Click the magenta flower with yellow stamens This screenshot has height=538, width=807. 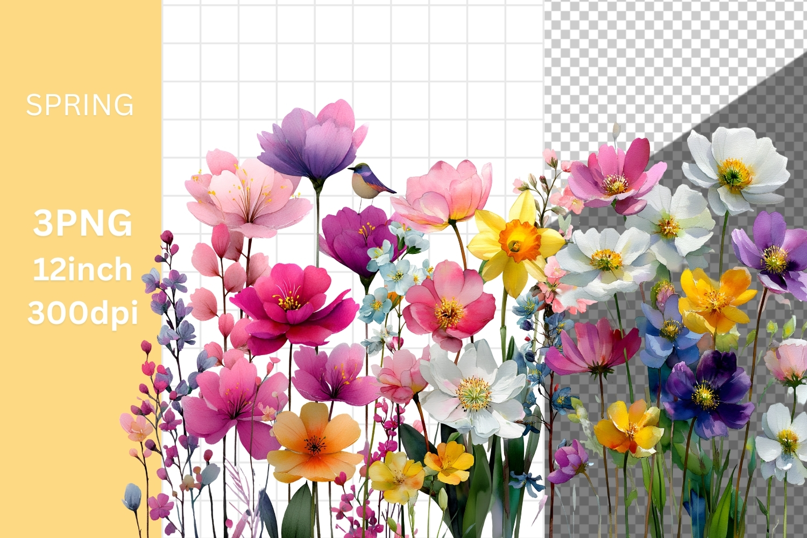291,307
